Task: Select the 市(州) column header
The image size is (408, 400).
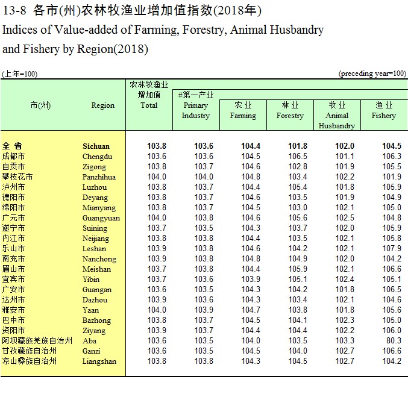Action: 40,105
